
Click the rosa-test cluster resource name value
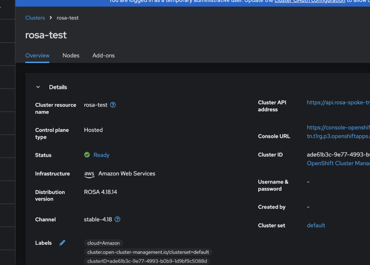(x=95, y=105)
